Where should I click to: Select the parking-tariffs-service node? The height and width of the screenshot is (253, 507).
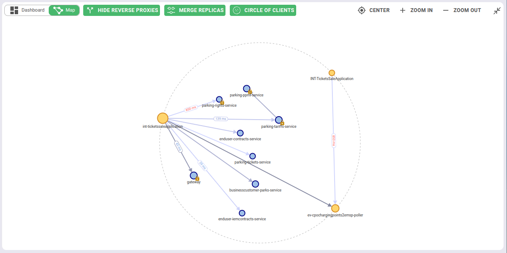pos(279,120)
